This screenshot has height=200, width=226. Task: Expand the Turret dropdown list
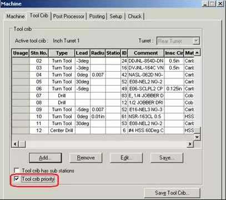[196, 41]
